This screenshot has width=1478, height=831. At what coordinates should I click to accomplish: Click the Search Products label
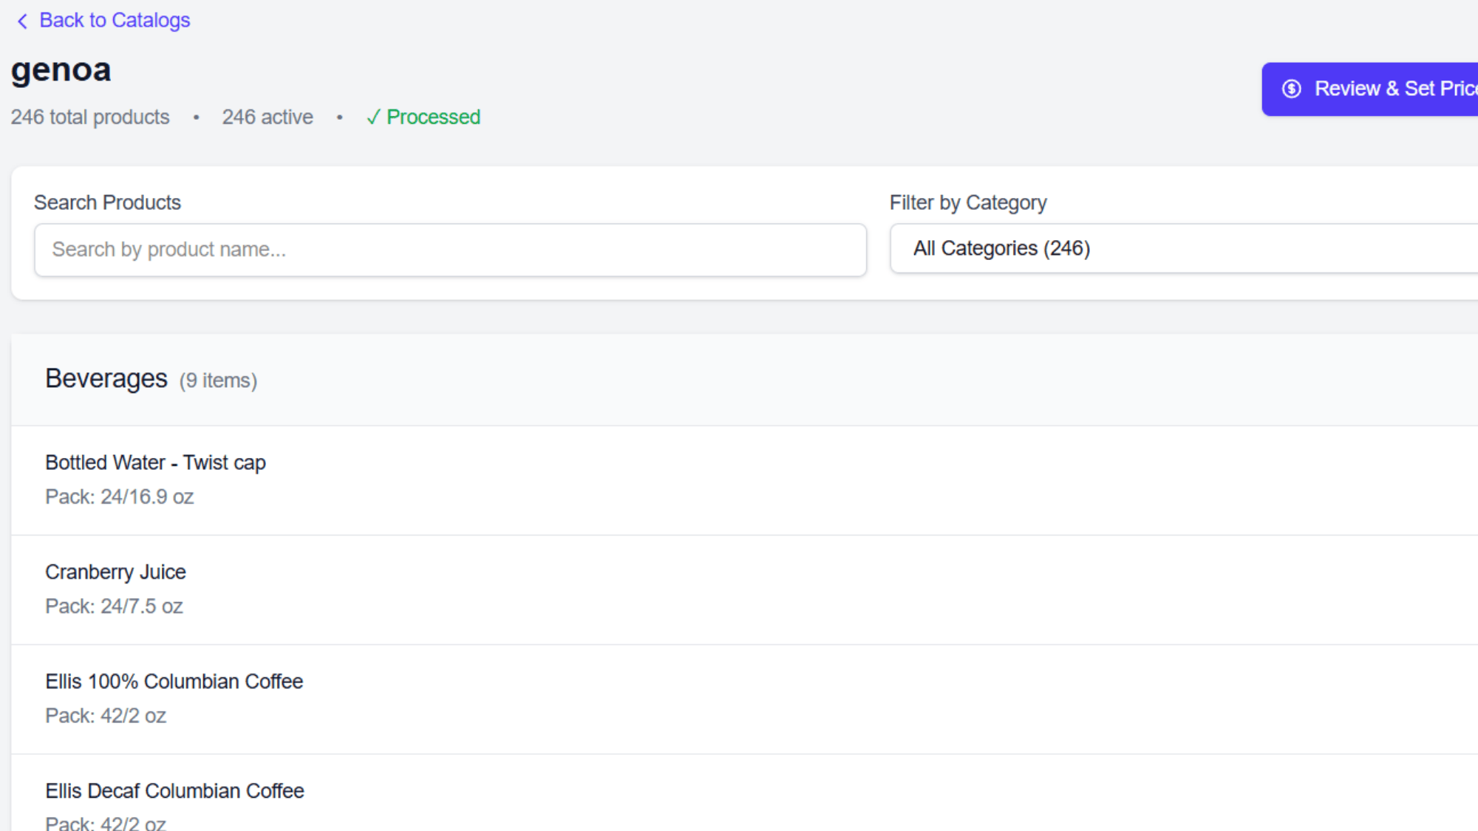click(107, 202)
